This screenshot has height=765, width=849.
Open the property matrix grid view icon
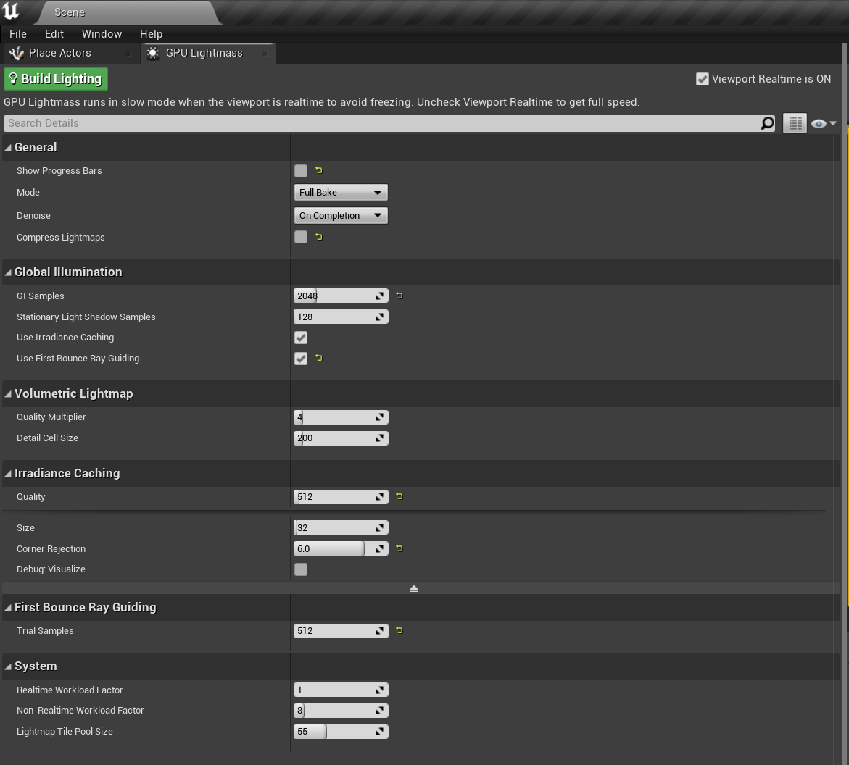pyautogui.click(x=795, y=123)
